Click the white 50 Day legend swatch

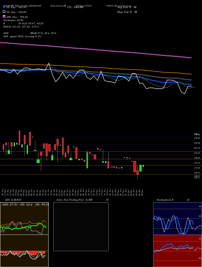[4, 12]
